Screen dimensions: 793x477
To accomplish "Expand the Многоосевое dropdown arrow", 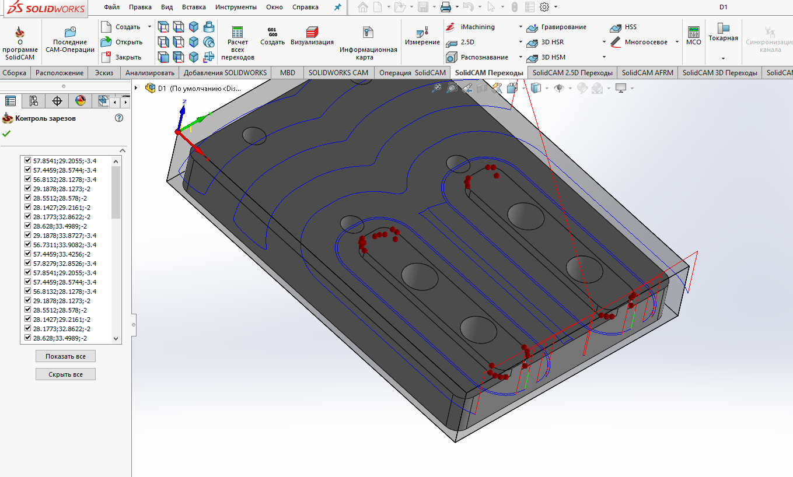I will coord(677,42).
